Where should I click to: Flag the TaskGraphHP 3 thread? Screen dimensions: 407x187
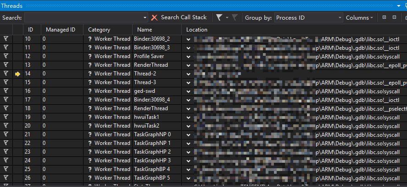point(6,160)
